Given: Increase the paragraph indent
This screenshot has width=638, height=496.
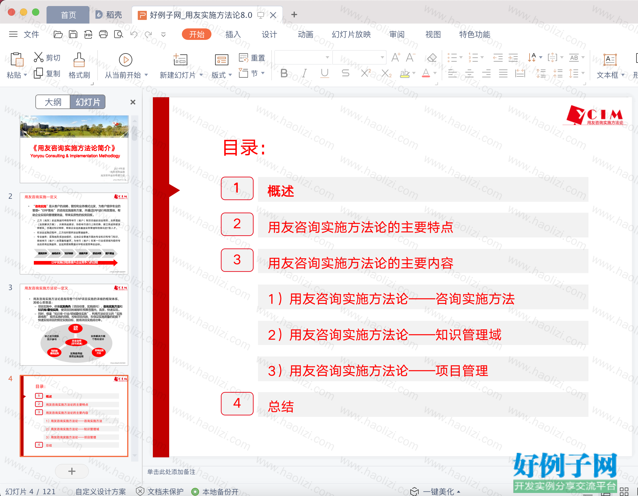Looking at the screenshot, I should click(513, 57).
